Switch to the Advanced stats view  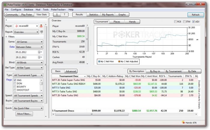[71, 71]
